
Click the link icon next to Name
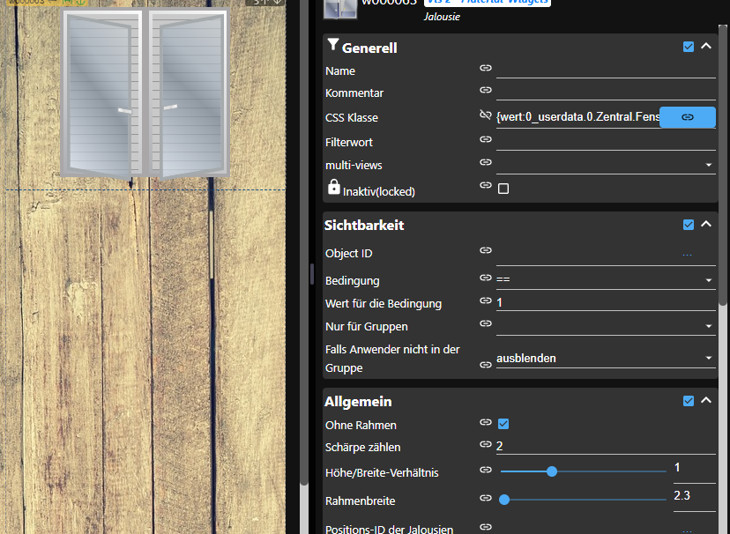click(x=485, y=68)
